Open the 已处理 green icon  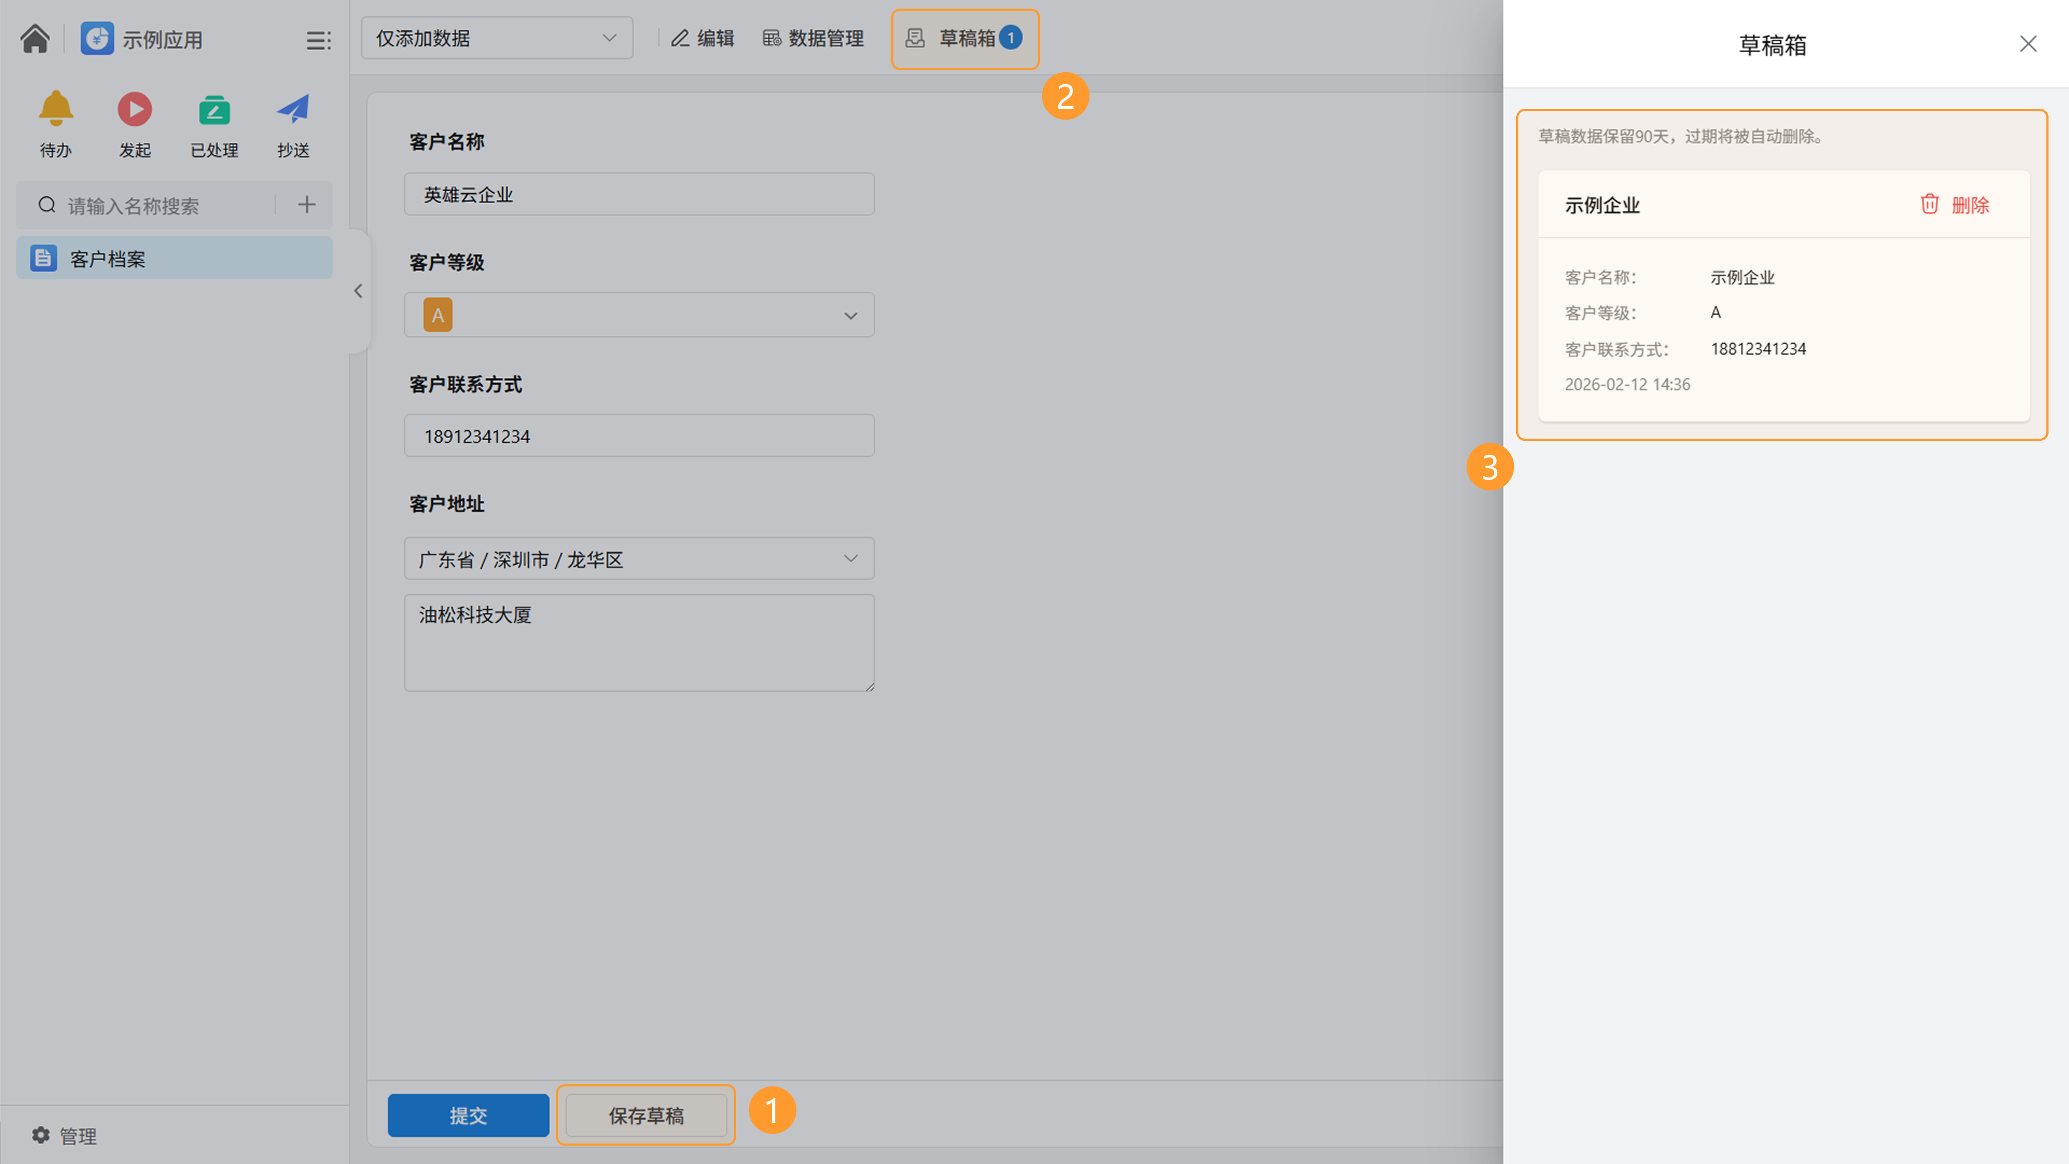[214, 109]
